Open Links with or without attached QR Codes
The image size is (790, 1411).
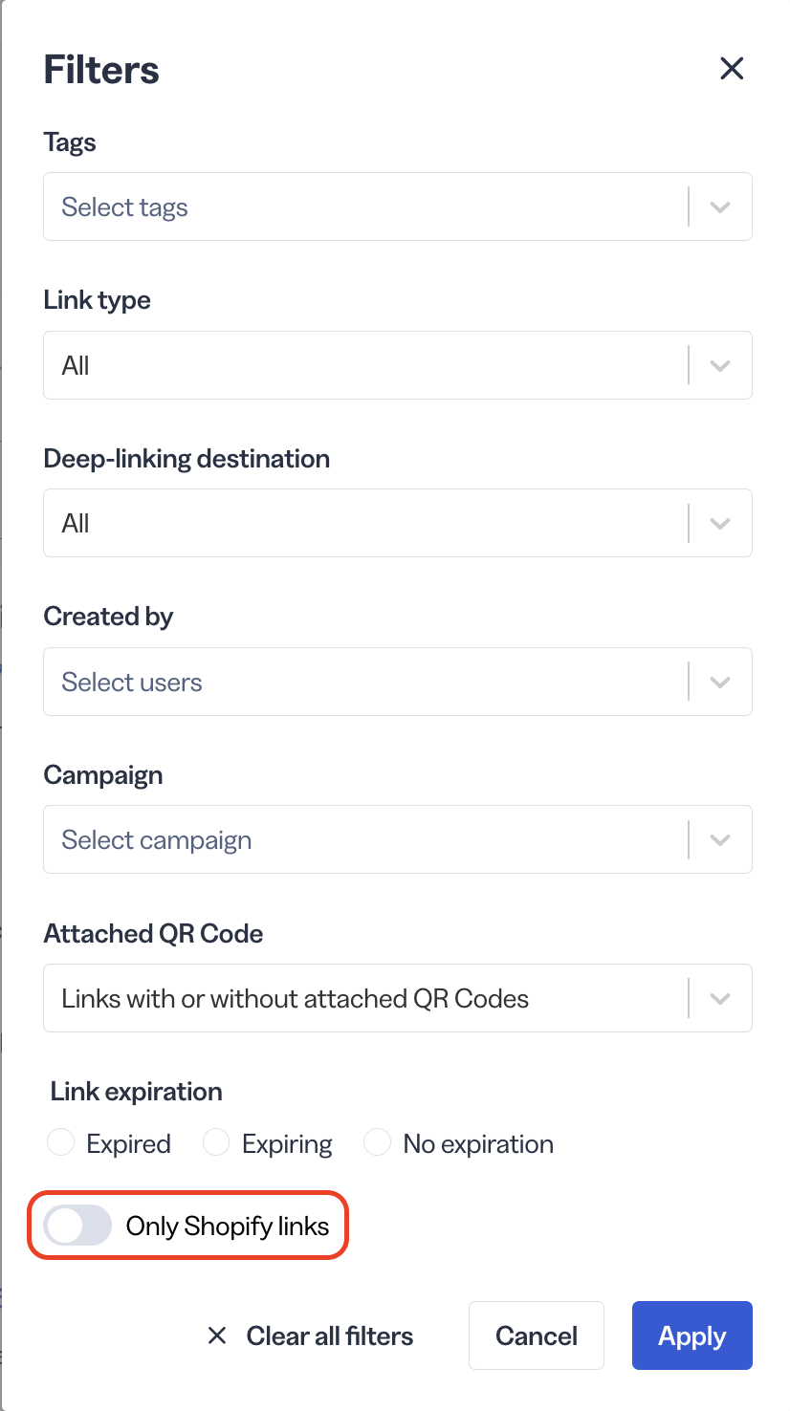coord(398,998)
